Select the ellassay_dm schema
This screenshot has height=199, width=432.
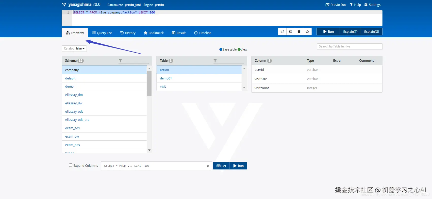pyautogui.click(x=104, y=95)
